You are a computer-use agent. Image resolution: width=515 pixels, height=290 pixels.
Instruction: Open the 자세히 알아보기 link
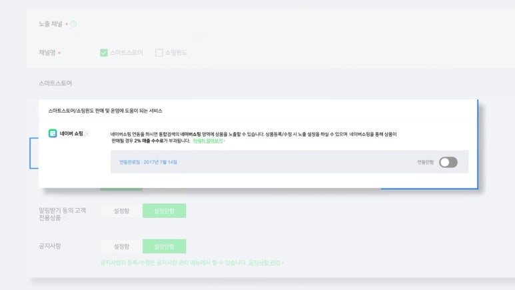point(209,141)
